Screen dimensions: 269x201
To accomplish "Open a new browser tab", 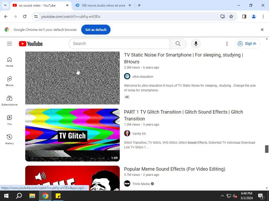I will 139,5.
